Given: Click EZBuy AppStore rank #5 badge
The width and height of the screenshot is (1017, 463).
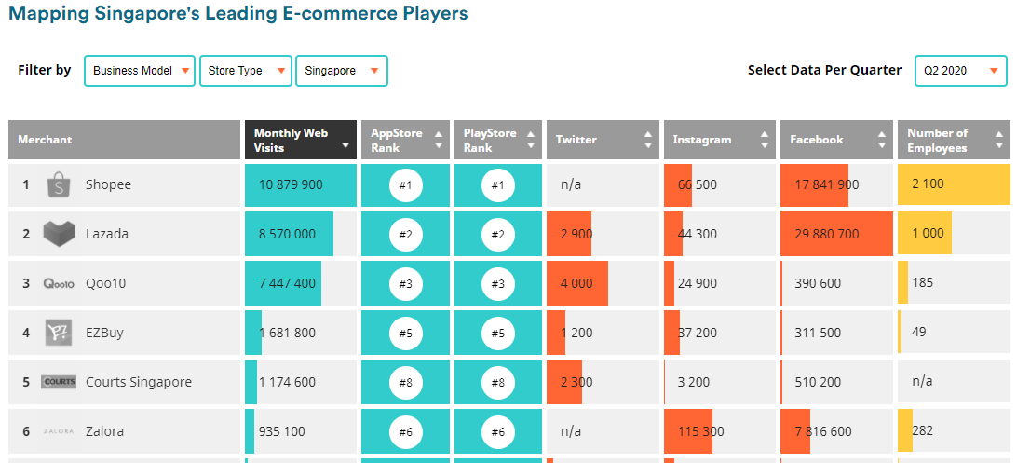Looking at the screenshot, I should [x=405, y=334].
